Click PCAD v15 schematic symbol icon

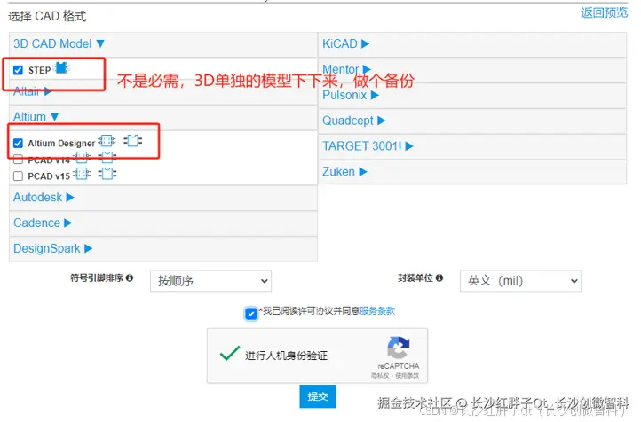pyautogui.click(x=82, y=174)
